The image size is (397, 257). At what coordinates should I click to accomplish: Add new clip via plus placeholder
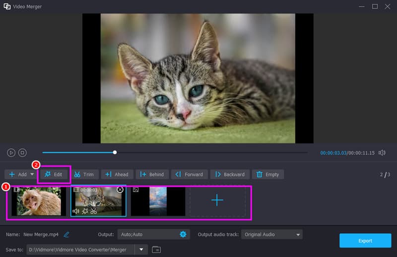217,200
